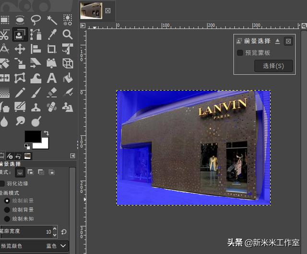Detach the 前景选择 dialog using the arrow
This screenshot has width=307, height=254.
click(x=277, y=41)
